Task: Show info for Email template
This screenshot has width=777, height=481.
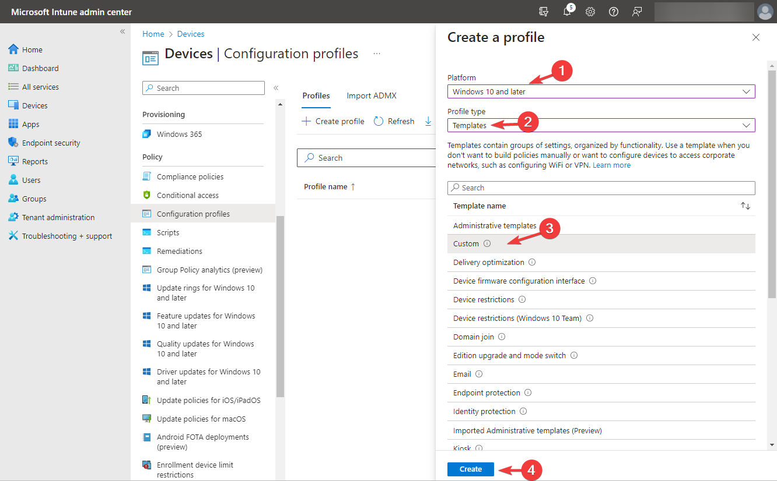Action: click(x=479, y=374)
